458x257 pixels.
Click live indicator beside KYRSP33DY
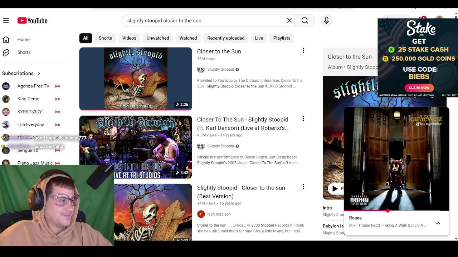[57, 112]
